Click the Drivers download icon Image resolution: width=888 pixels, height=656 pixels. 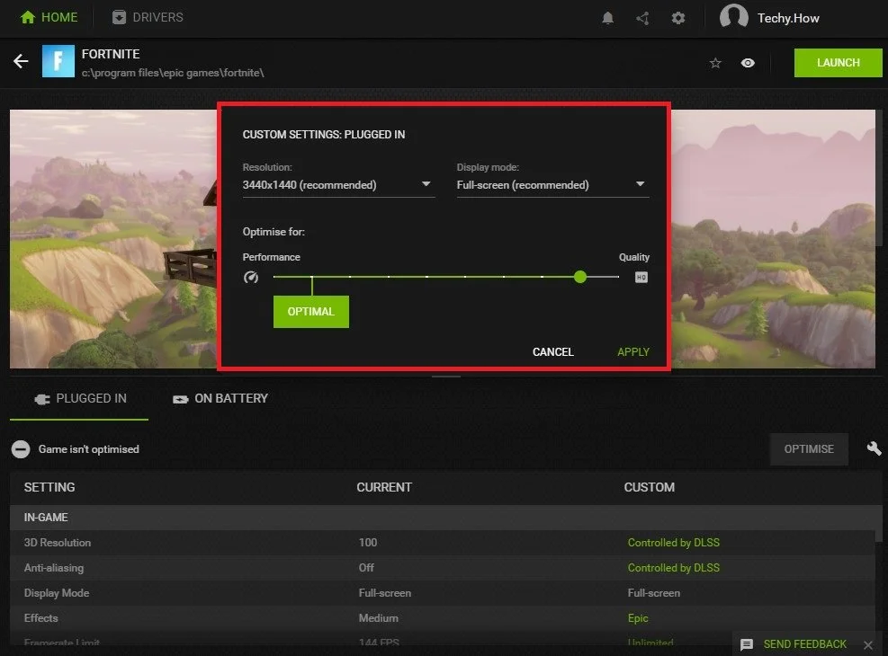pos(119,18)
